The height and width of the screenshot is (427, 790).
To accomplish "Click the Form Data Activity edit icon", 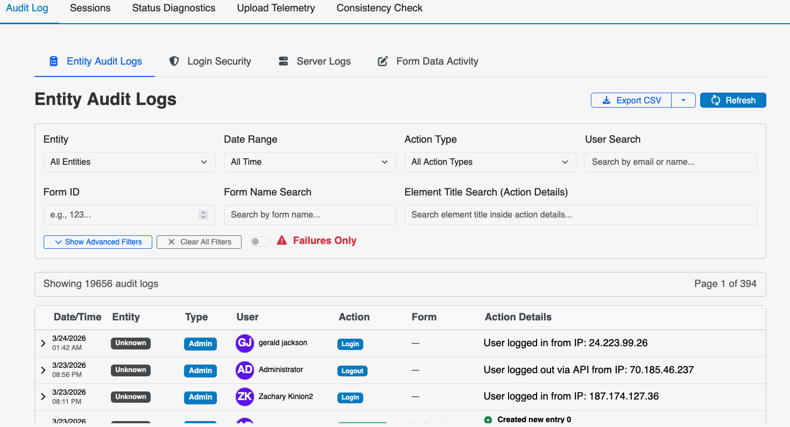I will 383,61.
